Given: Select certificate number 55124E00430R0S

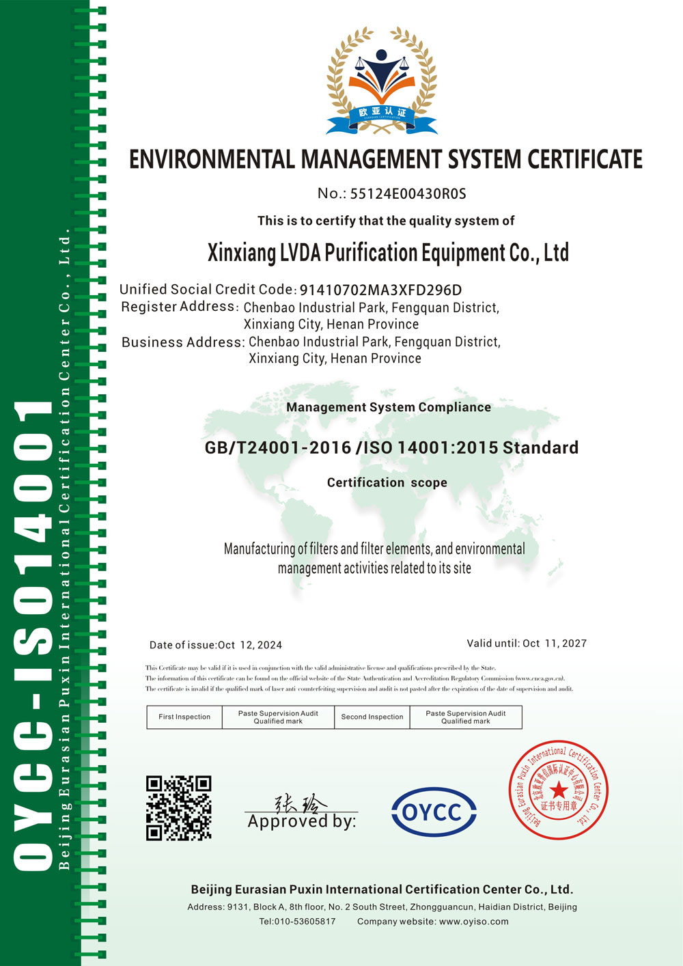Looking at the screenshot, I should (x=408, y=193).
